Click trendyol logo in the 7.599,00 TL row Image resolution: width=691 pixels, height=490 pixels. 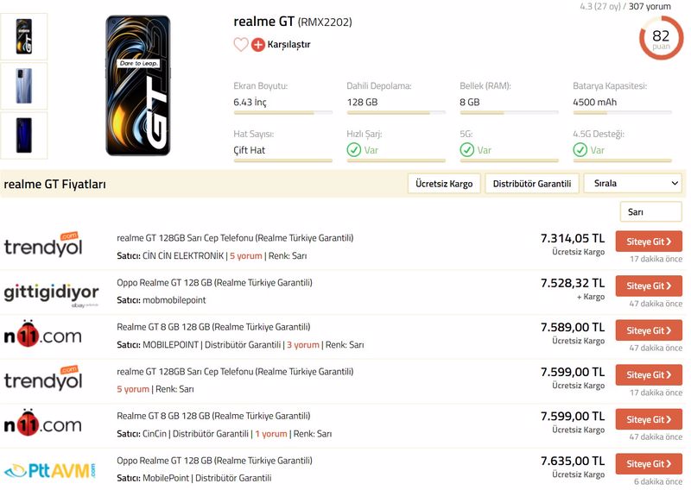(43, 378)
